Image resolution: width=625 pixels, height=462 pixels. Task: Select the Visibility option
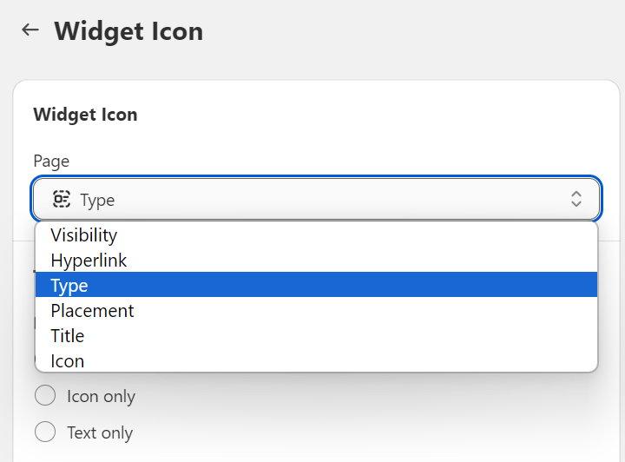[x=83, y=235]
